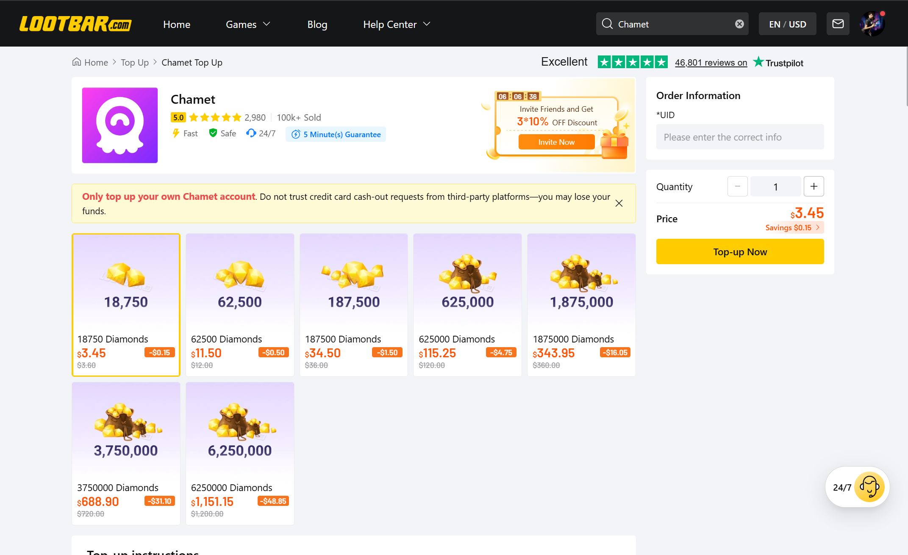The image size is (908, 555).
Task: Open 46,801 reviews on Trustpilot link
Action: pos(711,63)
